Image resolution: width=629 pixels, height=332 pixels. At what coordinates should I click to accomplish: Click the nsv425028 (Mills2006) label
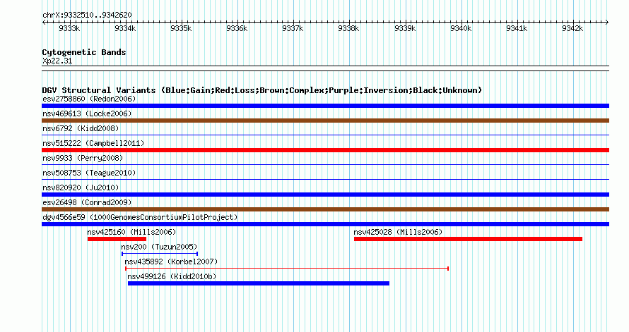coord(398,232)
